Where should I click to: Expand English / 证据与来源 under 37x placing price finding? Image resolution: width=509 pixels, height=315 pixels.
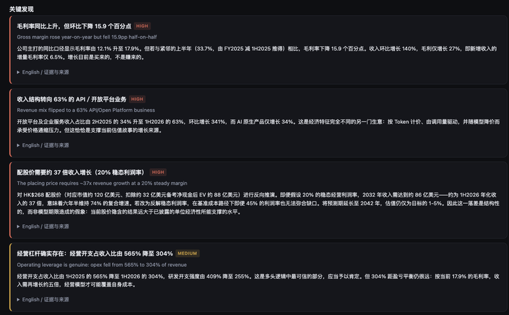coord(43,226)
